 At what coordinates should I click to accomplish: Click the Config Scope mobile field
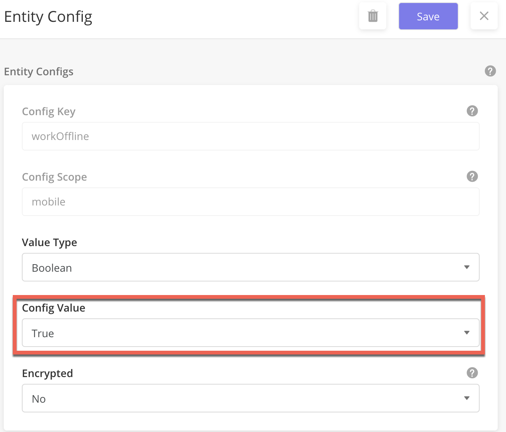click(x=251, y=202)
